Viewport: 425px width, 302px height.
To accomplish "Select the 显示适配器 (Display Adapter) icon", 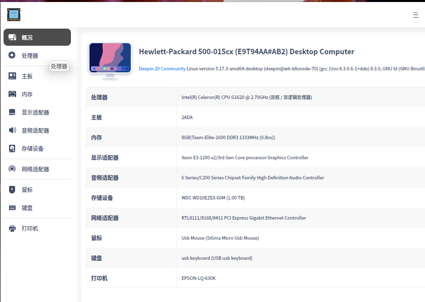I will pyautogui.click(x=12, y=112).
